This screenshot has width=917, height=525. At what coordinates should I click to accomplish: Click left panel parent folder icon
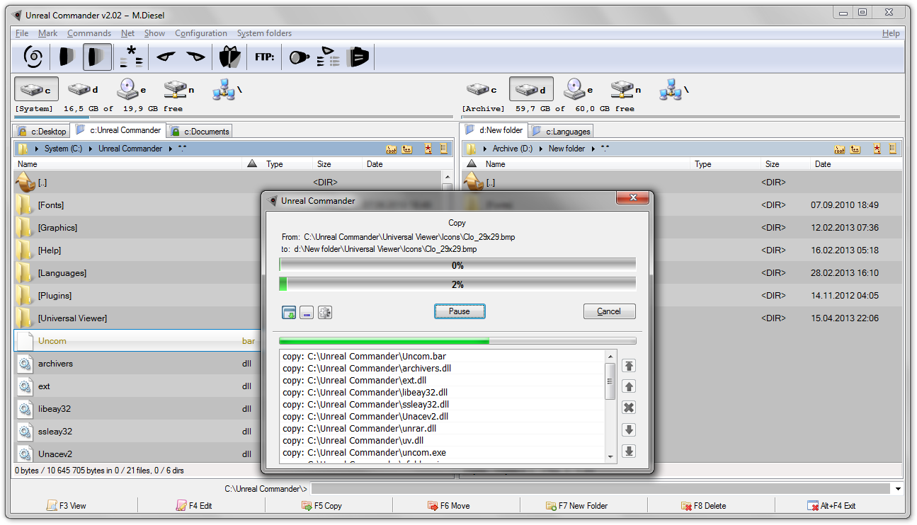coord(407,149)
